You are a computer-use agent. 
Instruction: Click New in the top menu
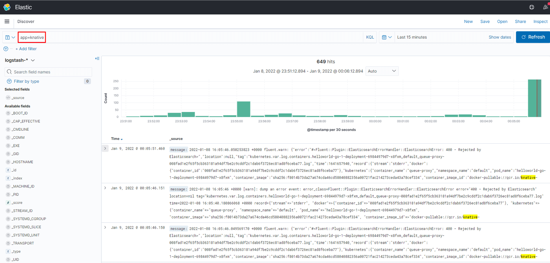tap(468, 21)
